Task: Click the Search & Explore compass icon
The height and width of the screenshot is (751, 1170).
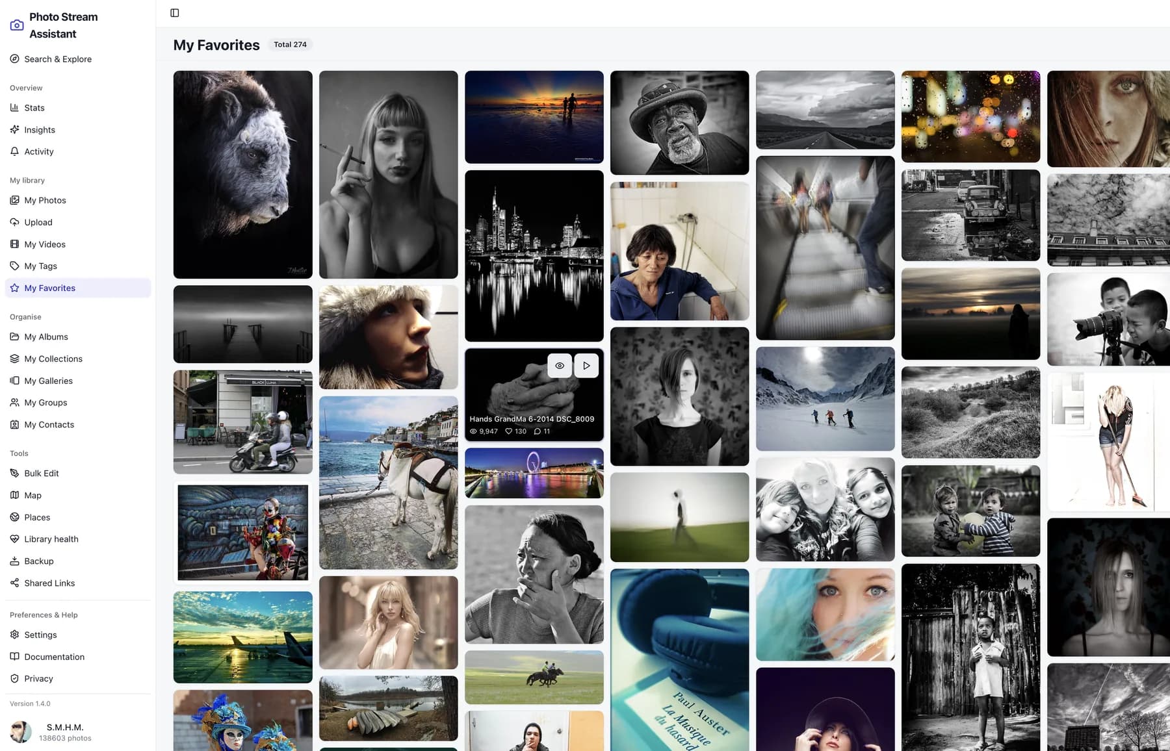Action: click(x=14, y=59)
